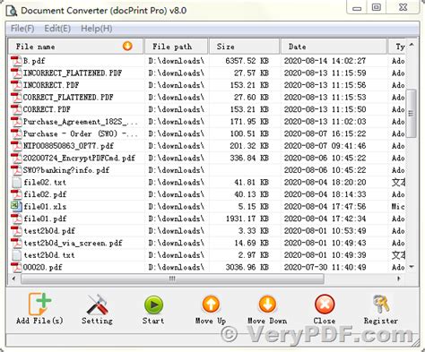Viewport: 425px width, 352px height.
Task: Select the file01.xls file name
Action: 45,207
